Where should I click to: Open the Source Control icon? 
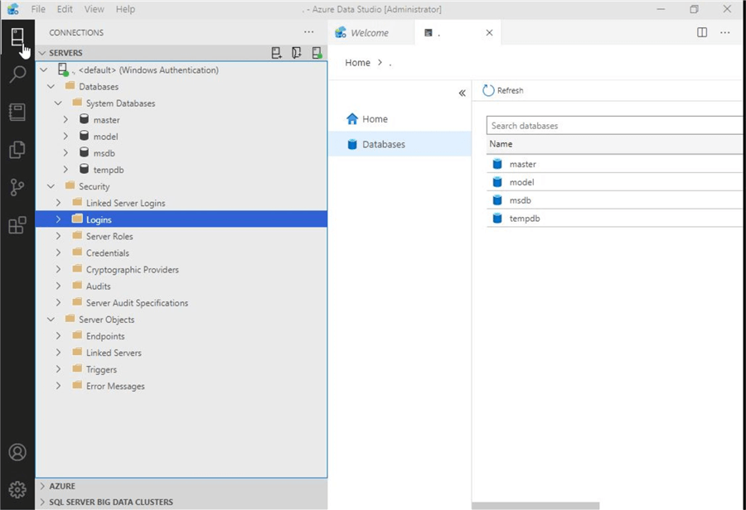(x=17, y=188)
